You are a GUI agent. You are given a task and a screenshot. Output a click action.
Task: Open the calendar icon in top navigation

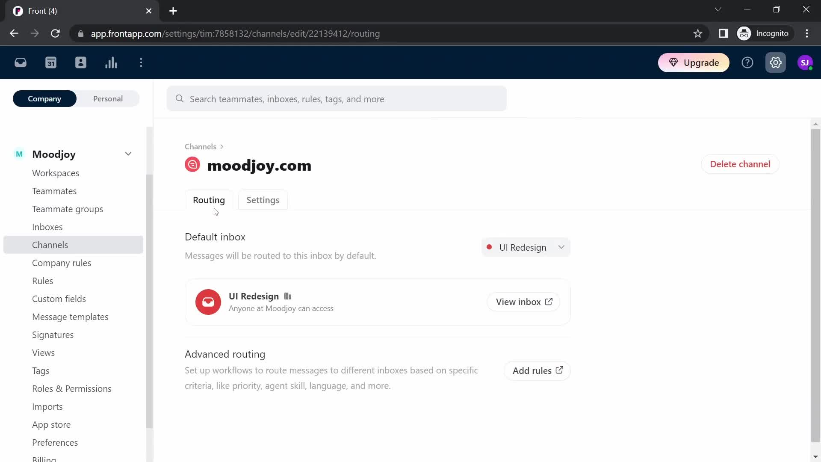[51, 63]
